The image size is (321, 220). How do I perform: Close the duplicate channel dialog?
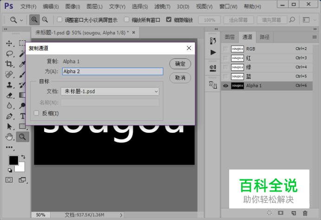click(189, 48)
